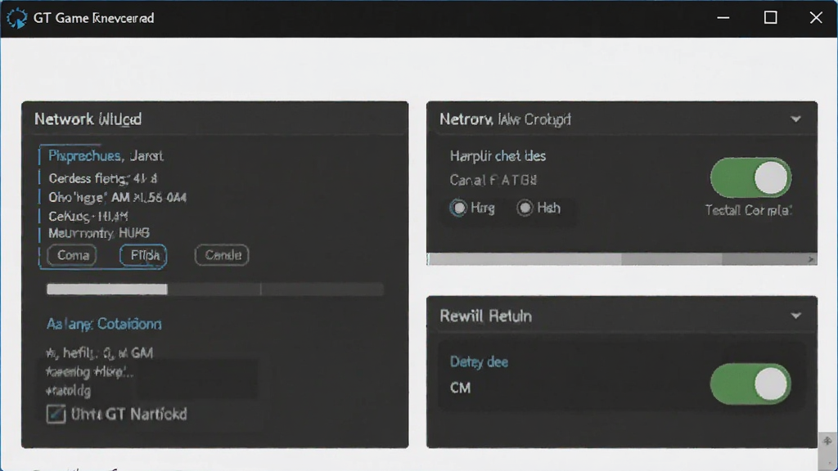Click the Pfida button

[144, 255]
